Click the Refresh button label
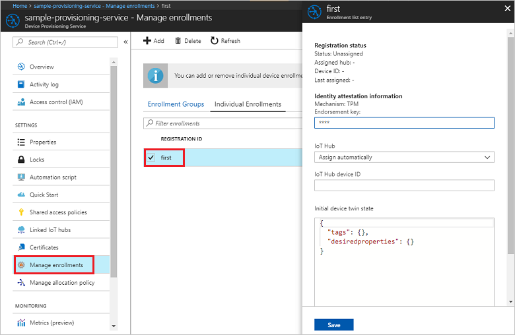Image resolution: width=515 pixels, height=335 pixels. point(230,41)
